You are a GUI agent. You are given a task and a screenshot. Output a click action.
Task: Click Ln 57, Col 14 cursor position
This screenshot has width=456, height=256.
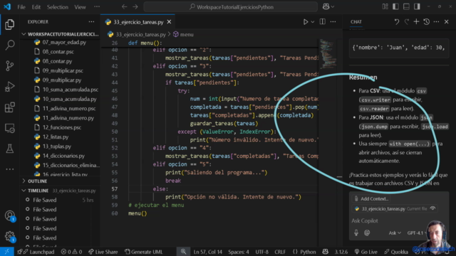pos(207,252)
